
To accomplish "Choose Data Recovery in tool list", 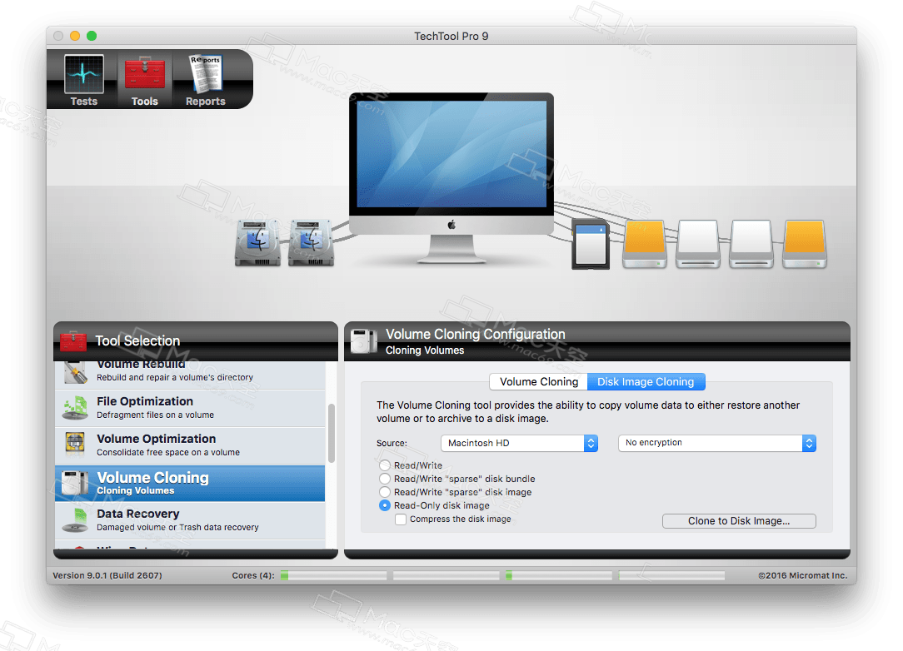I will (190, 520).
